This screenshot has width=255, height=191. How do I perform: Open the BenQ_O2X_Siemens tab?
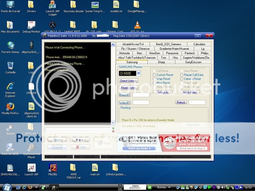(169, 44)
